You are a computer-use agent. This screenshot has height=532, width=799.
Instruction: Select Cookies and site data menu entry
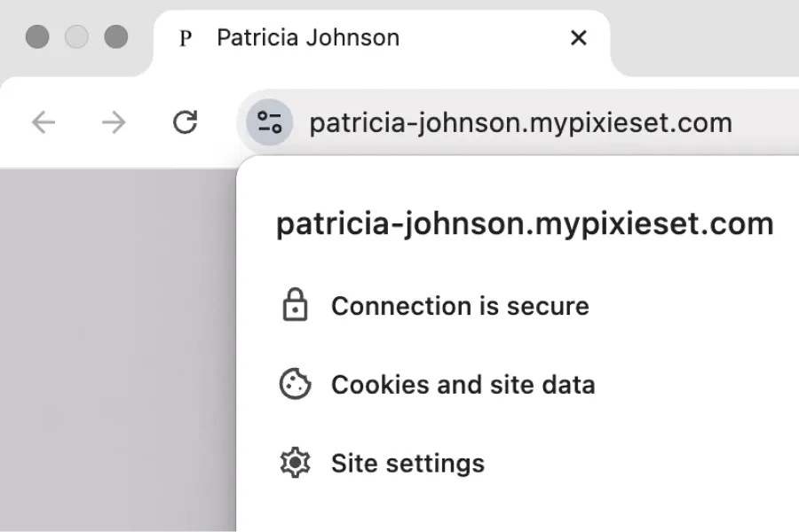tap(463, 384)
